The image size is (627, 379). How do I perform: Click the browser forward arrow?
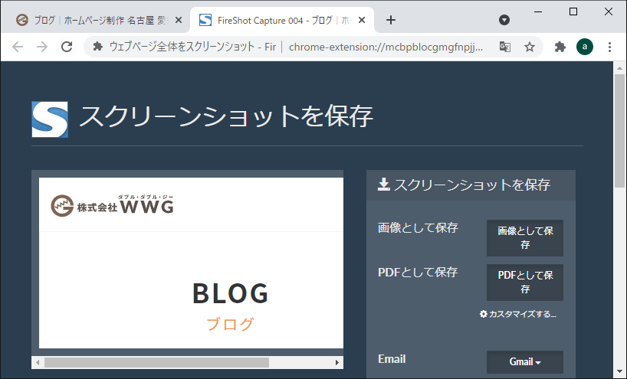tap(42, 47)
